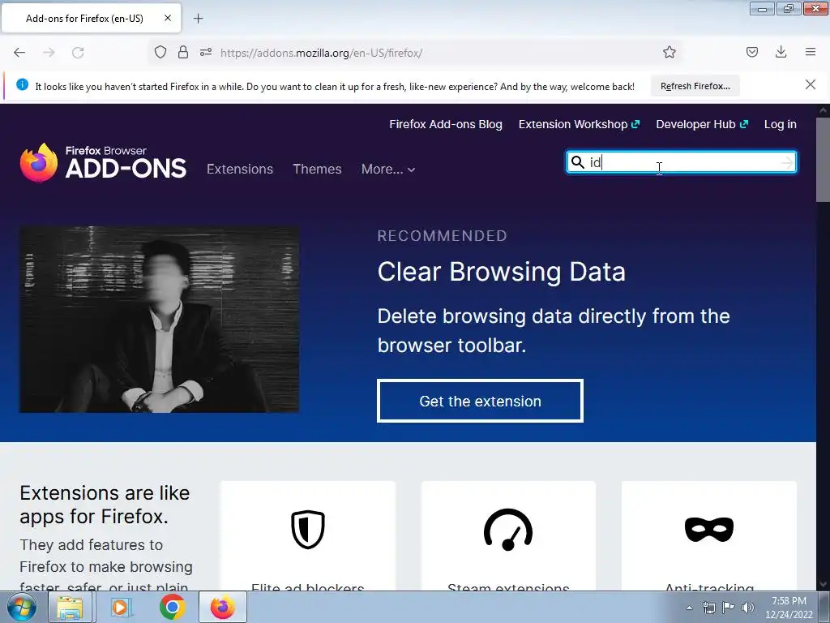Reload the page with the refresh icon
830x623 pixels.
78,53
